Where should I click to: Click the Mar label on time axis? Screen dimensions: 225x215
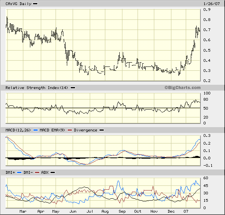(23, 212)
